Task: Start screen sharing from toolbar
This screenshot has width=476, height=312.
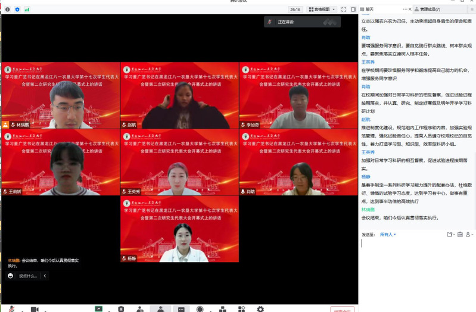Action: pos(99,309)
